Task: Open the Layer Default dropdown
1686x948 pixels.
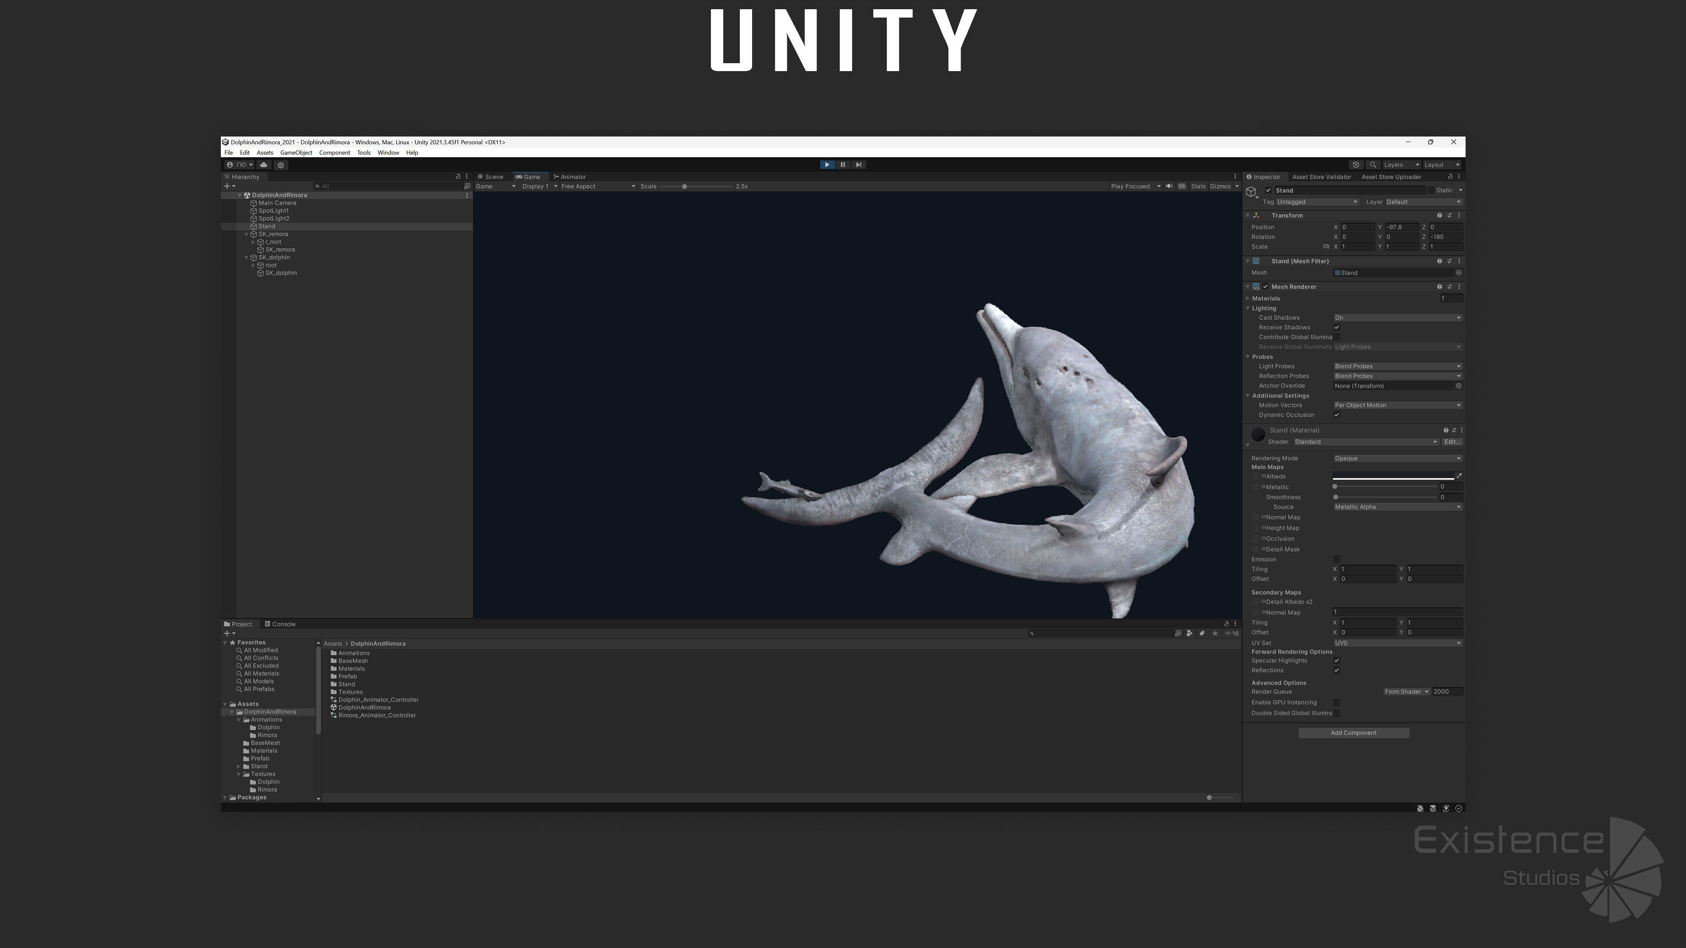Action: (1423, 202)
